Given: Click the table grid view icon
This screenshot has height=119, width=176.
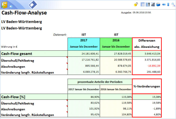Looking at the screenshot, I should (142, 4).
